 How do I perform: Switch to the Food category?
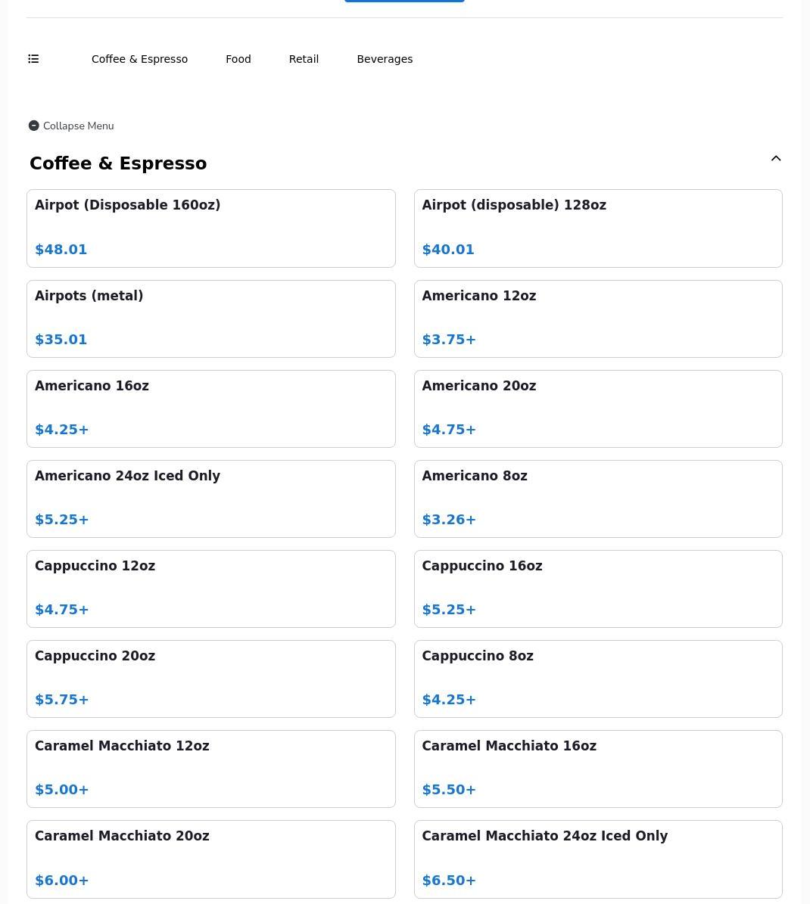(x=238, y=59)
